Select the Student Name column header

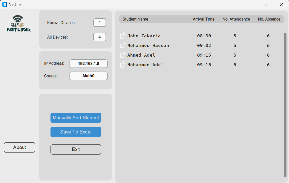[x=135, y=19]
